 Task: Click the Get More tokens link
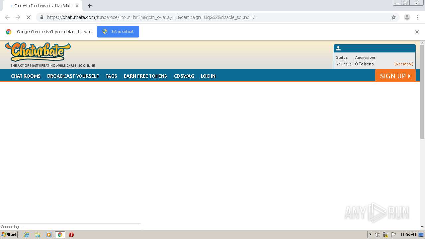(x=404, y=64)
